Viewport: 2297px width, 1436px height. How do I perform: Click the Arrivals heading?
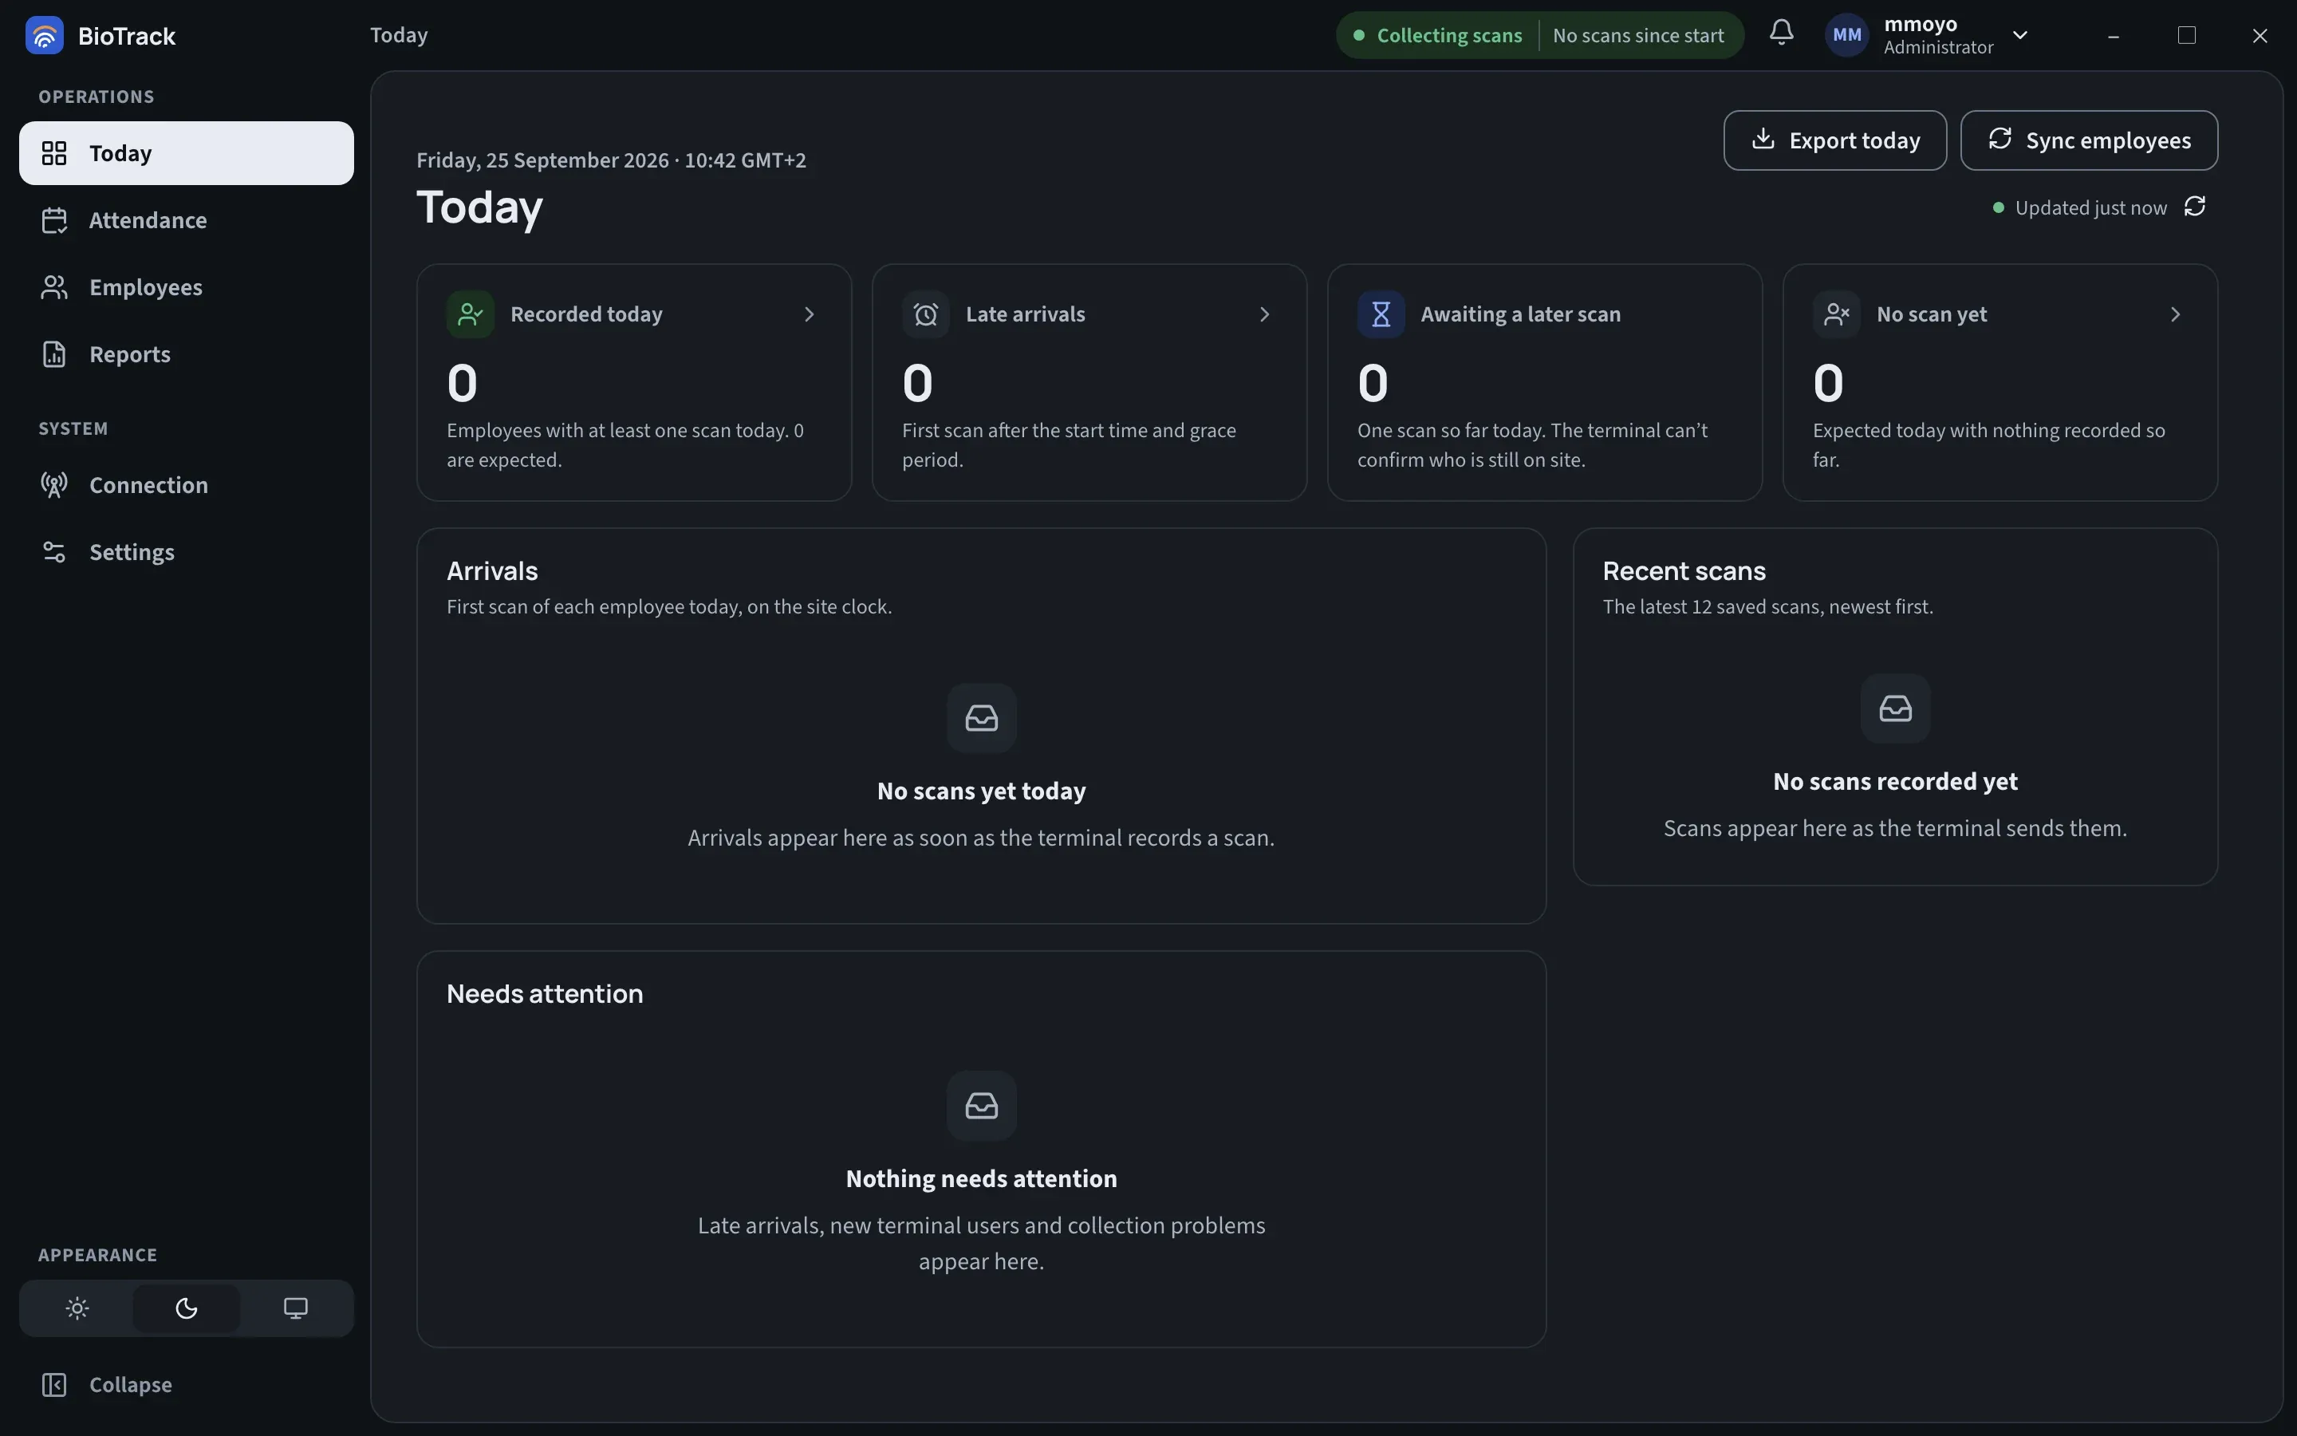491,570
